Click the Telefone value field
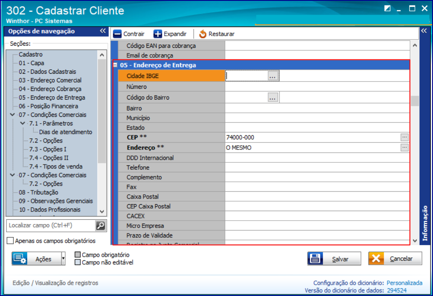The height and width of the screenshot is (296, 433). click(x=317, y=167)
